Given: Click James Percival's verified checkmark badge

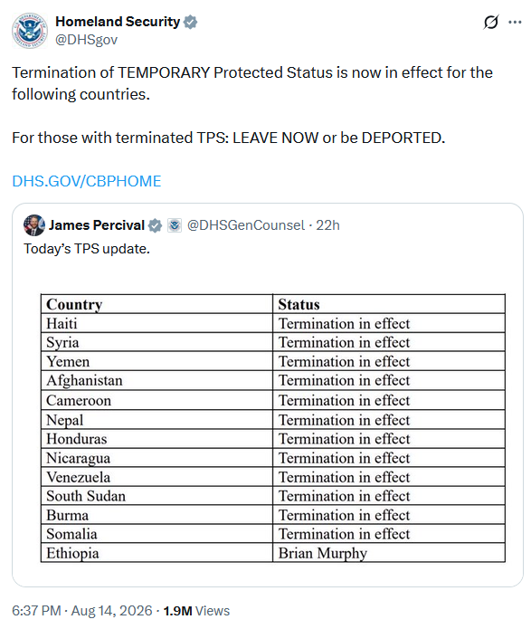Looking at the screenshot, I should click(155, 225).
